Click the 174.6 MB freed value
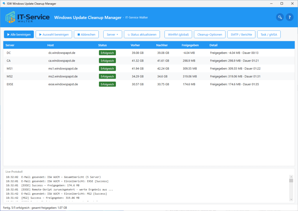Image resolution: width=298 pixels, height=211 pixels. point(189,84)
